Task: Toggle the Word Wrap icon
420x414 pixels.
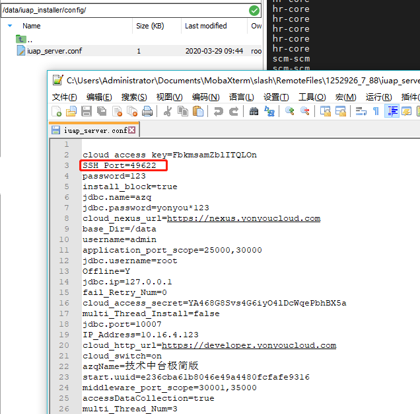Action: pyautogui.click(x=361, y=111)
